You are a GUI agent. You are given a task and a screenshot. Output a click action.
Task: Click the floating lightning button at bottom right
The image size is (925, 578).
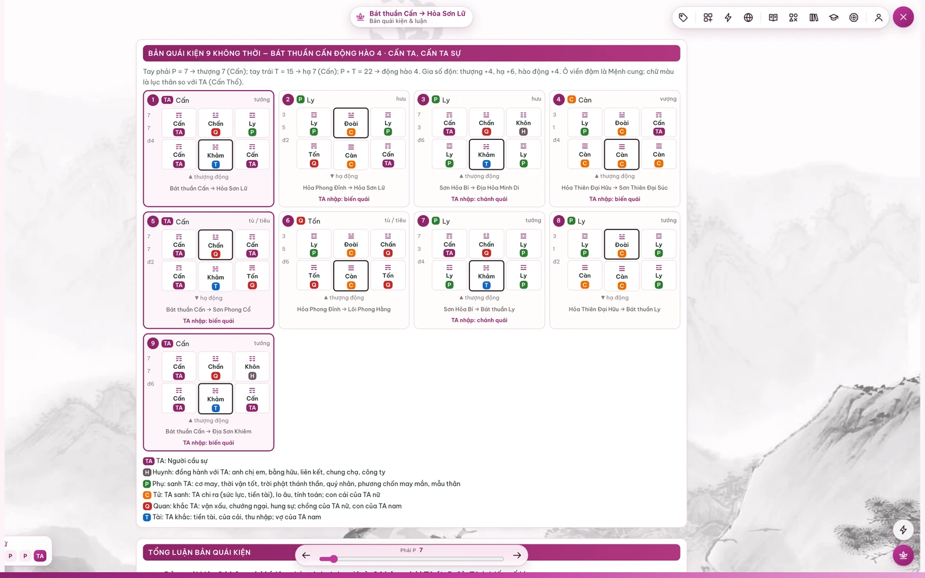pos(903,530)
